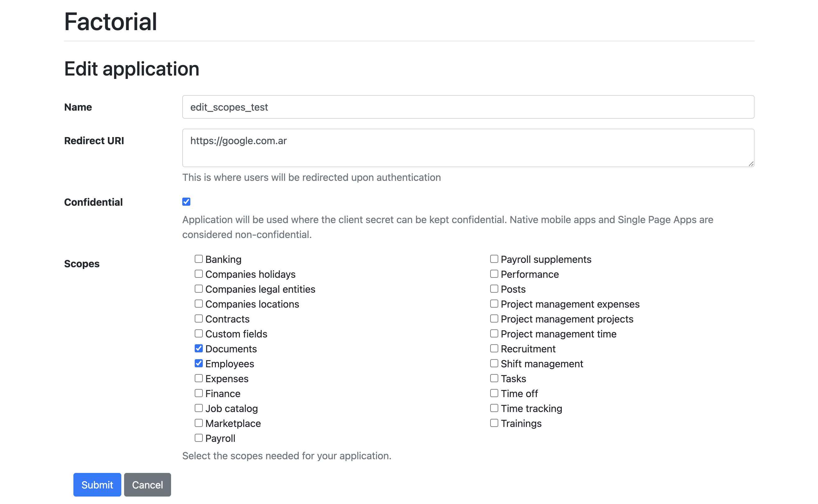Grab the Redirect URI resize handle
The width and height of the screenshot is (818, 504).
coord(751,164)
